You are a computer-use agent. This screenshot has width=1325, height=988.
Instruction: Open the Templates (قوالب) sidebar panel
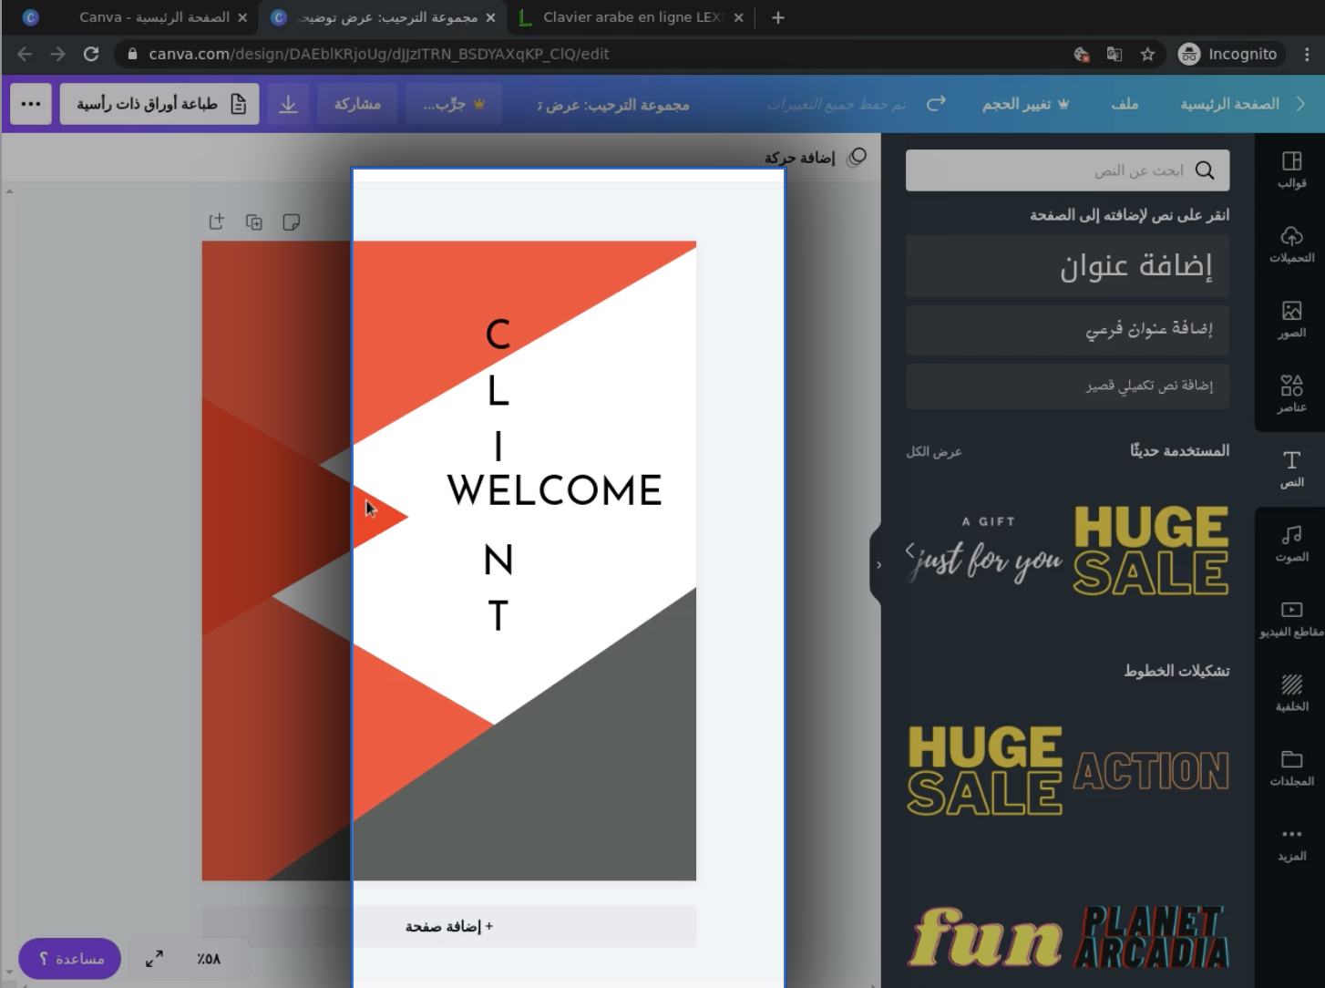(x=1291, y=170)
